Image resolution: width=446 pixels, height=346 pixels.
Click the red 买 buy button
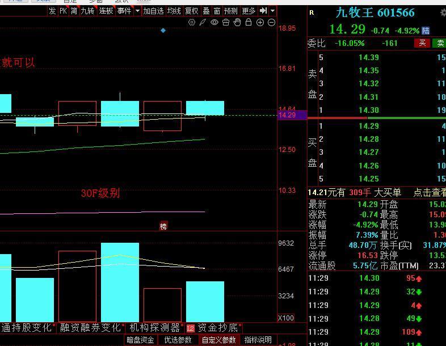(x=422, y=43)
